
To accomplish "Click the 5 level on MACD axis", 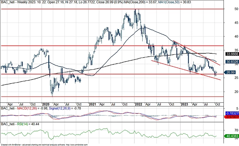I will coord(237,109).
